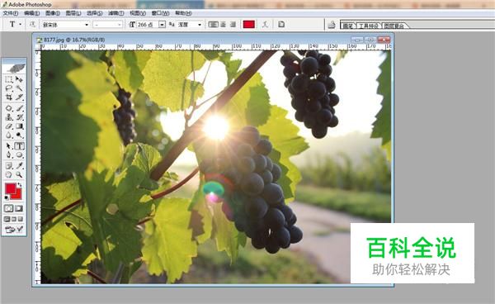Select the History Brush tool

pos(20,117)
